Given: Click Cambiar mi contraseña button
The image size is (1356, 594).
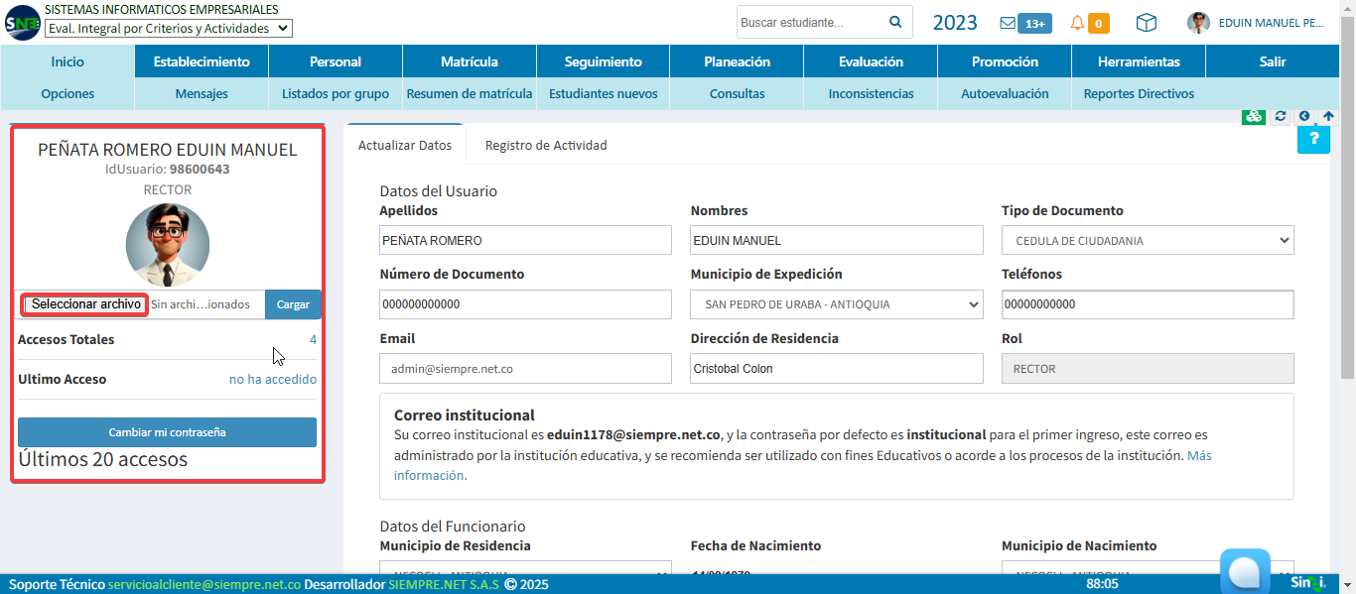Looking at the screenshot, I should (167, 432).
